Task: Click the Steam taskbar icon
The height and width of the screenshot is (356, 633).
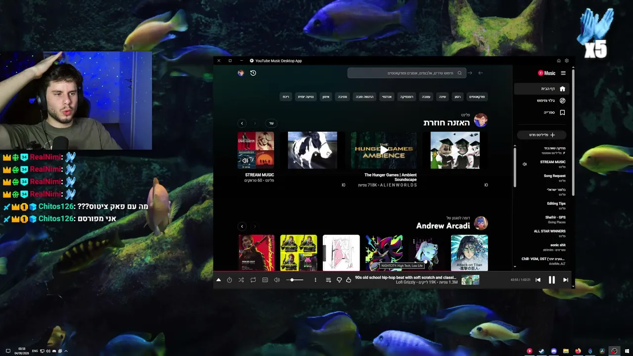Action: pos(542,351)
